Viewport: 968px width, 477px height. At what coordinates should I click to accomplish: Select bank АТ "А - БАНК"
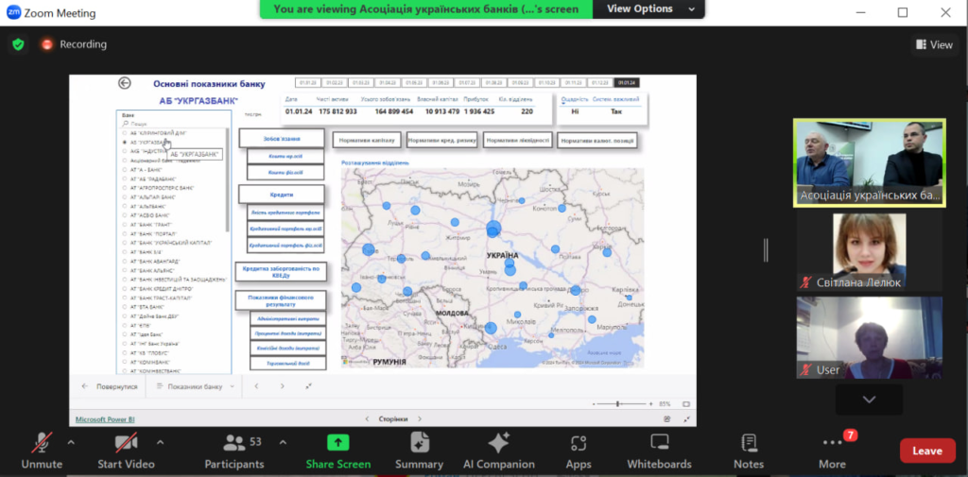click(x=148, y=170)
